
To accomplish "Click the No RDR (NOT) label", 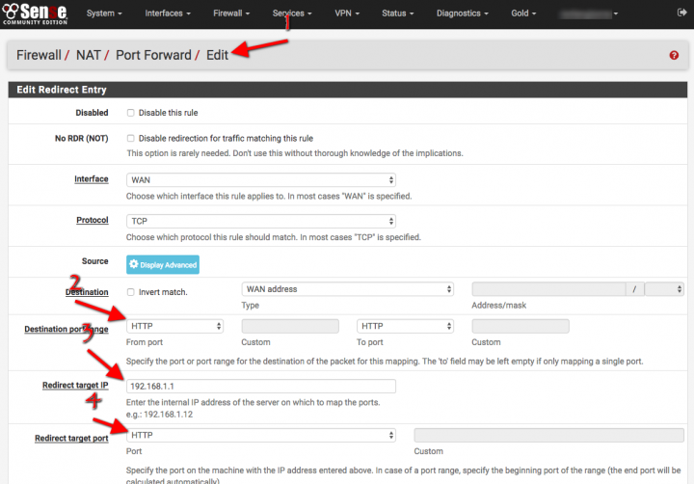I will coord(81,138).
